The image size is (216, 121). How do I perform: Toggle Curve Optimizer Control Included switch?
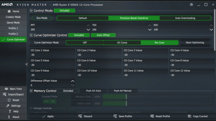pyautogui.click(x=79, y=35)
